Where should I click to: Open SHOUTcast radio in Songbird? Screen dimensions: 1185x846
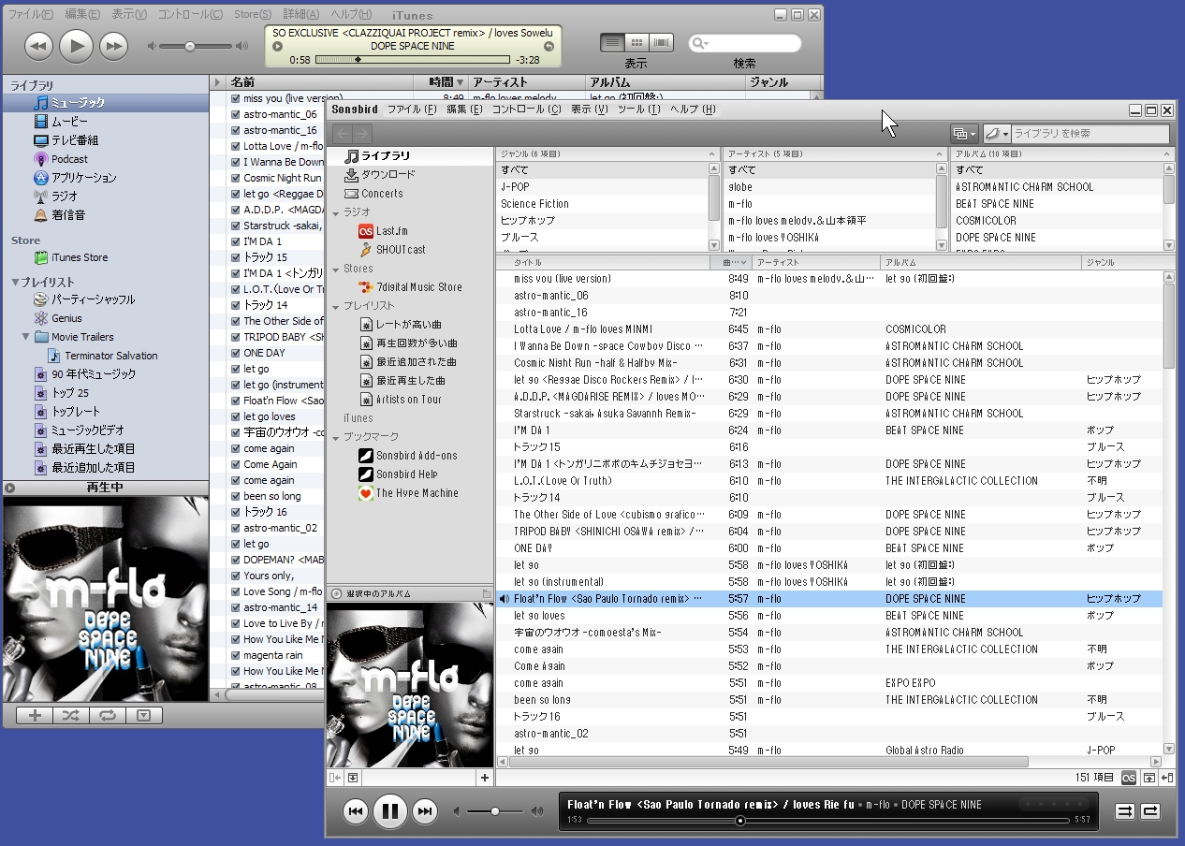click(401, 250)
